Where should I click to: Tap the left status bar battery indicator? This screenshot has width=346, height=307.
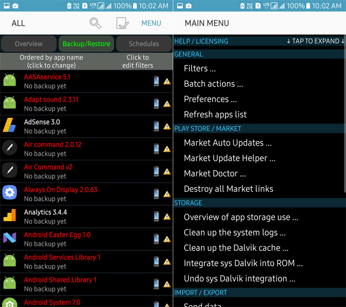(x=135, y=6)
